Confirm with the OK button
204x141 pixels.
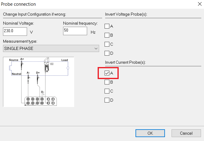(x=150, y=133)
